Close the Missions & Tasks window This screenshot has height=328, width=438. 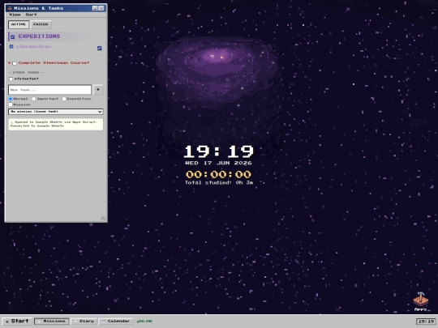[101, 8]
